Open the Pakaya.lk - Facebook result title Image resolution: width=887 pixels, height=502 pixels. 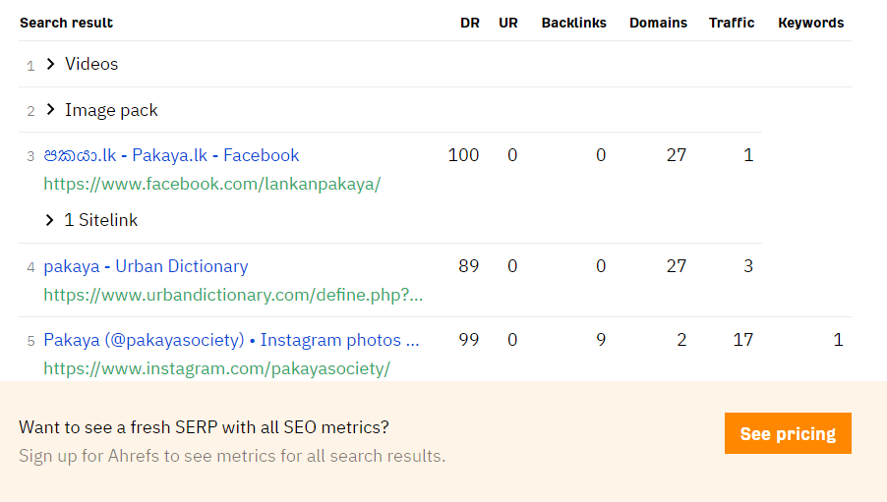coord(171,155)
